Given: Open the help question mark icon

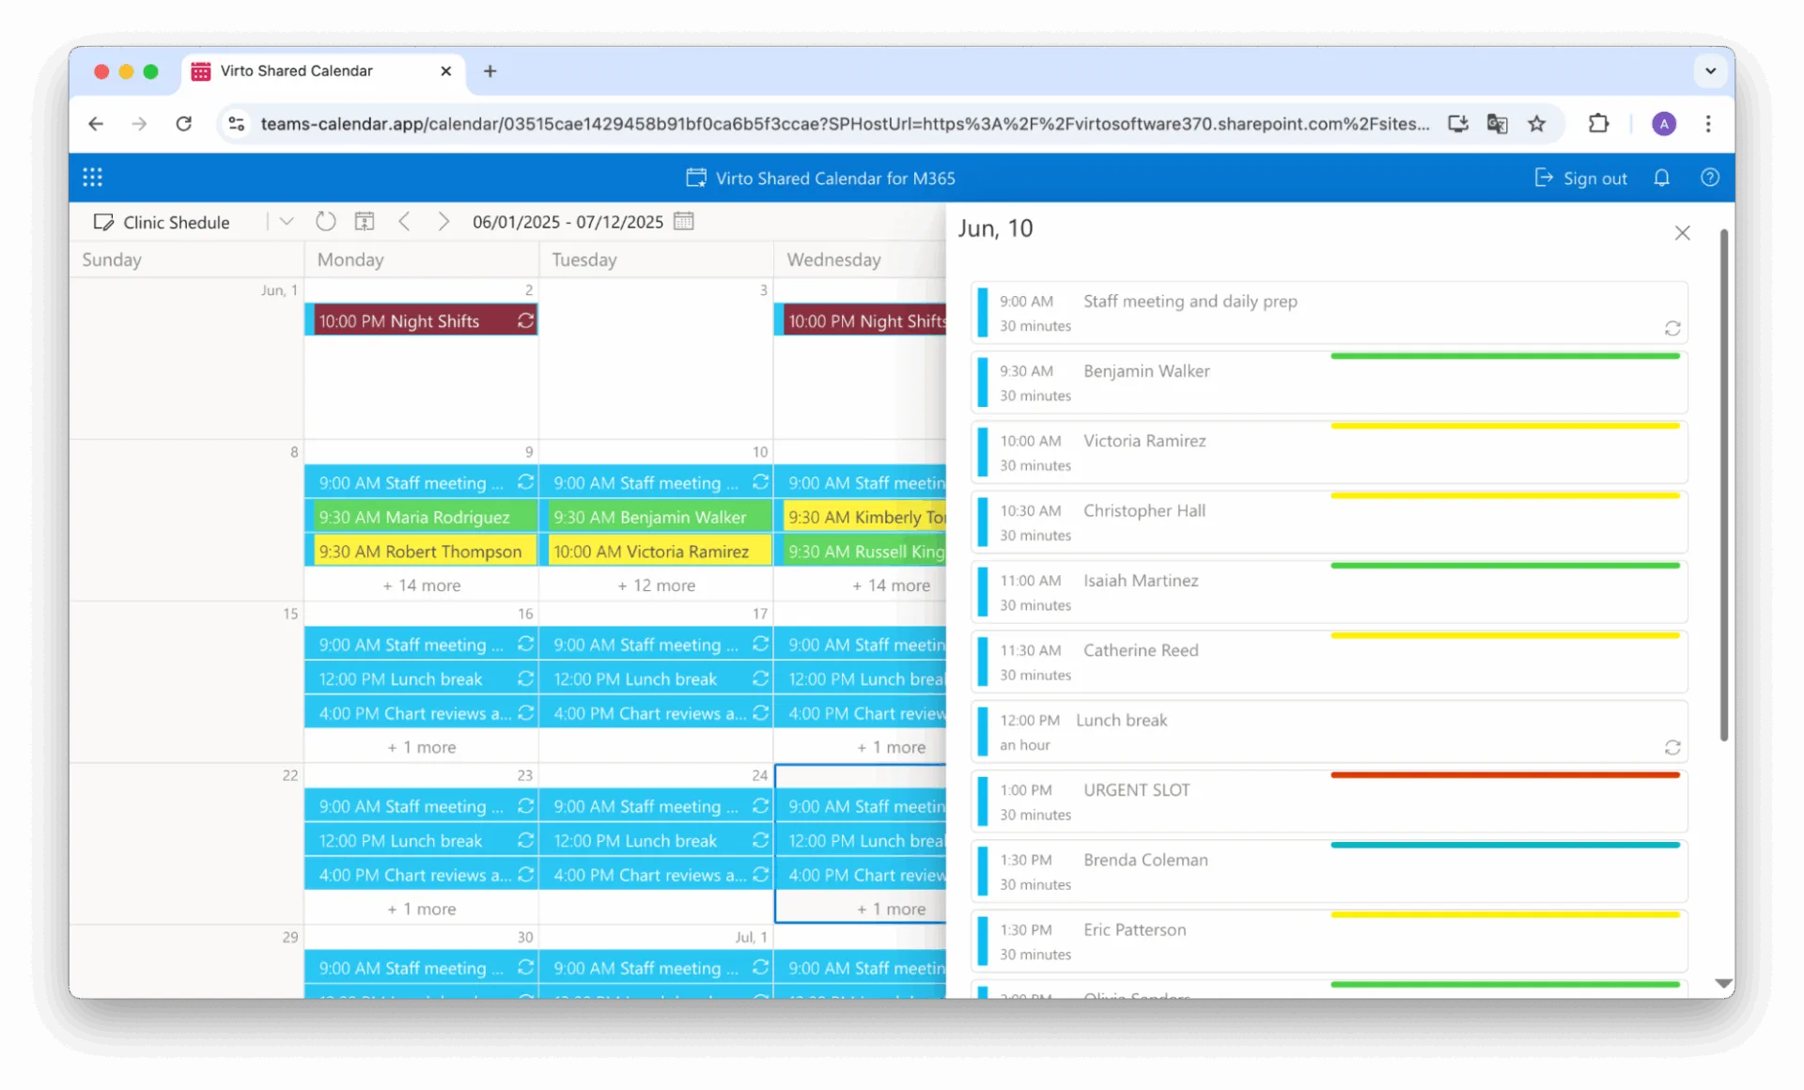Looking at the screenshot, I should 1709,178.
